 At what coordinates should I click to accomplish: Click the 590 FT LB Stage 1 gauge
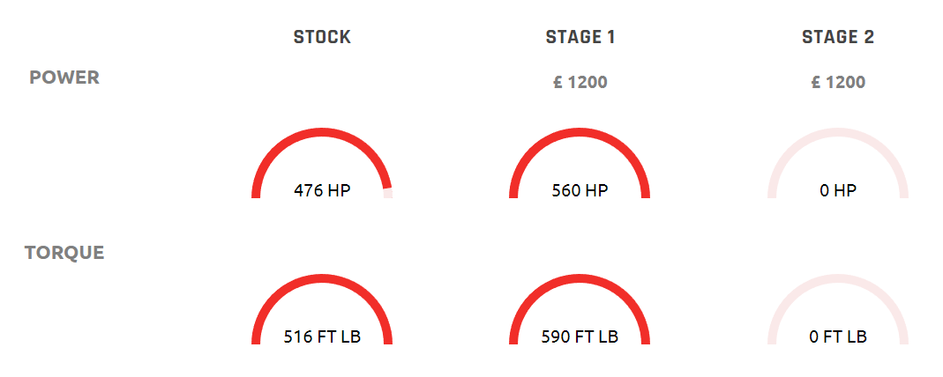tap(580, 309)
